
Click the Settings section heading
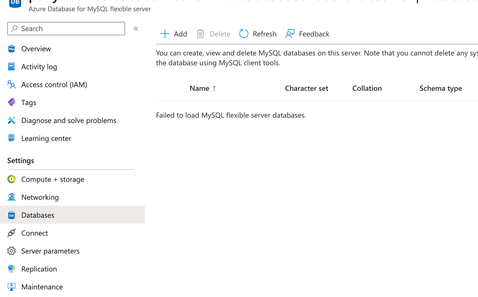point(21,161)
